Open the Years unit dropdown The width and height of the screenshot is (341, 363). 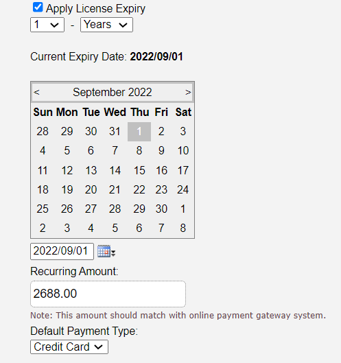click(x=106, y=25)
